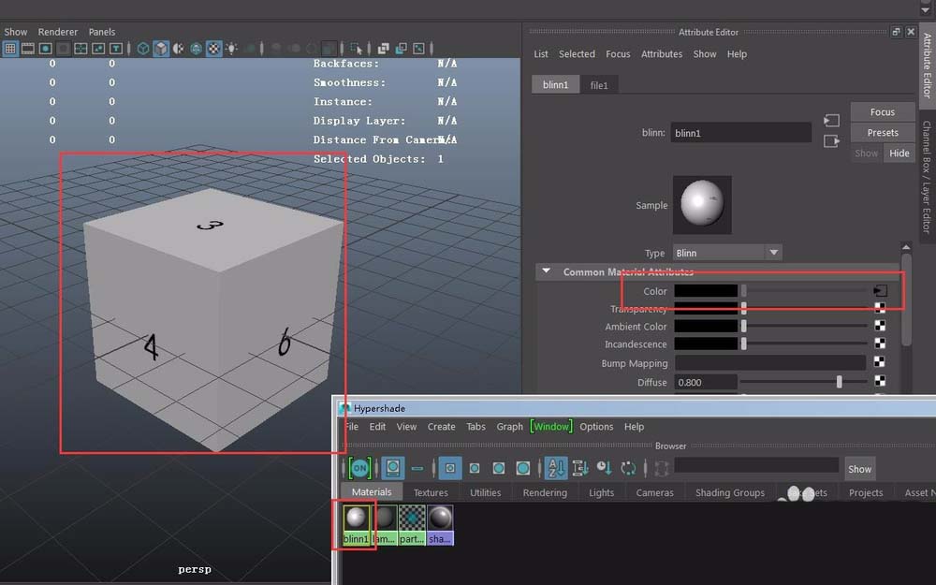This screenshot has width=936, height=585.
Task: Toggle the viewport grid display icon
Action: point(10,49)
